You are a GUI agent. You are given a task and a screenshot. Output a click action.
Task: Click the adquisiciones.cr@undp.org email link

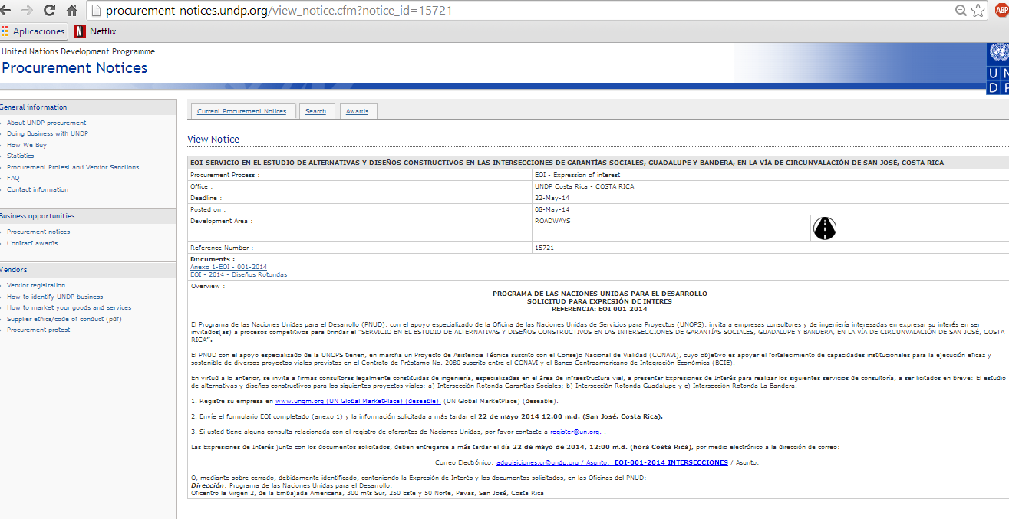pyautogui.click(x=536, y=462)
